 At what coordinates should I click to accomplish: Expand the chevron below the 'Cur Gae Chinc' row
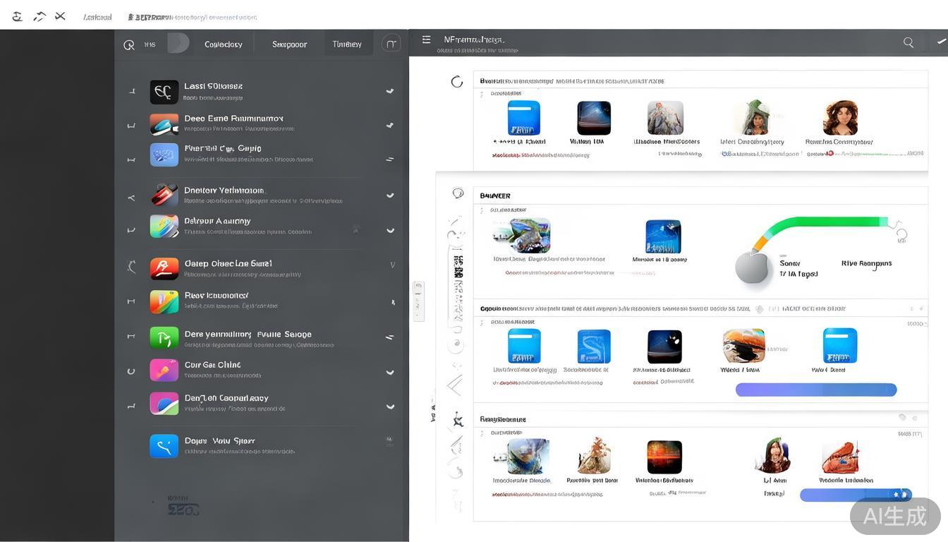[x=389, y=406]
